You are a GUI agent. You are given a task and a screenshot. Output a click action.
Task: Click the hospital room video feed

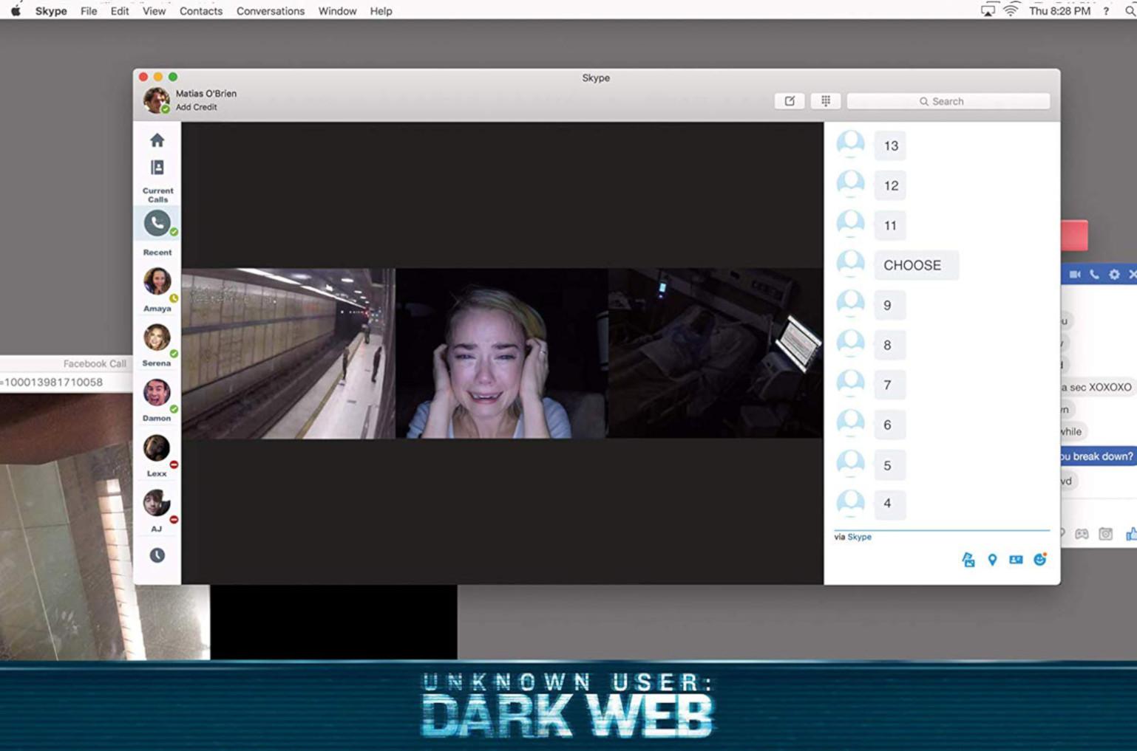(x=716, y=353)
